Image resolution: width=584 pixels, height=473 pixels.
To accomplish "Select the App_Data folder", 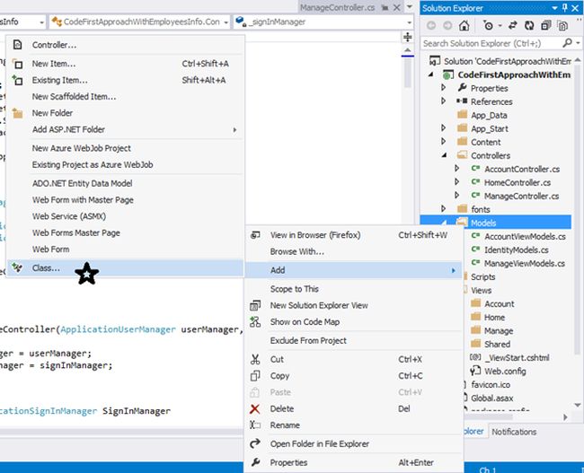I will click(x=489, y=115).
